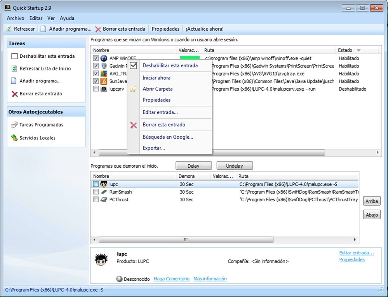Uncheck the Gadwin PrintScreen checkbox
The width and height of the screenshot is (388, 297).
pos(96,66)
